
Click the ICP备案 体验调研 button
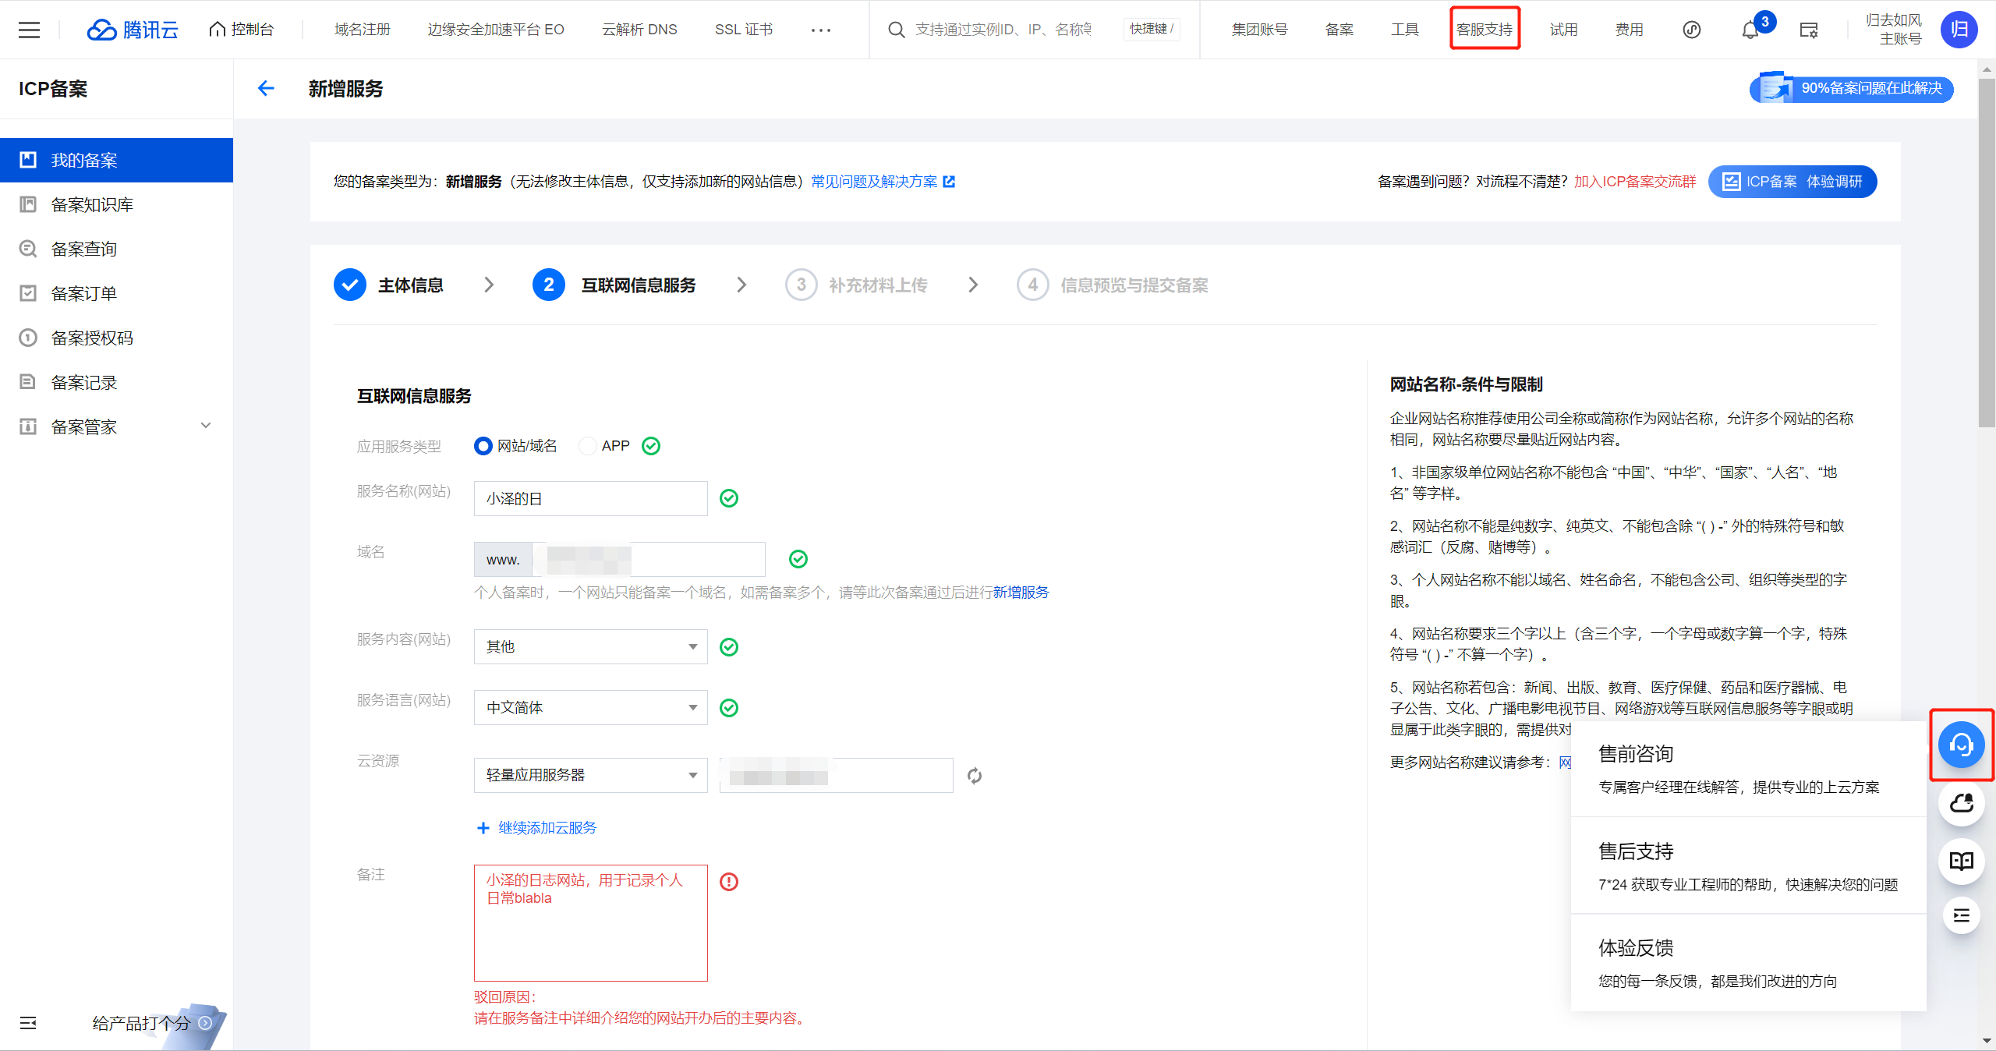[1792, 182]
